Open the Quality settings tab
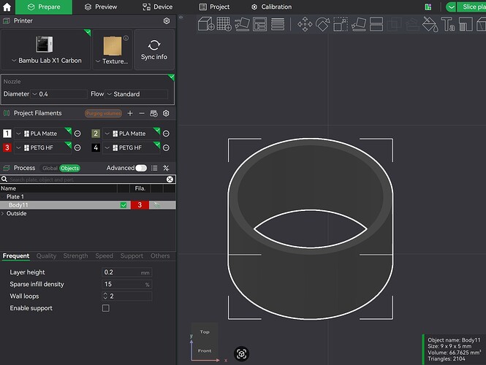Viewport: 486px width, 365px height. (x=46, y=255)
